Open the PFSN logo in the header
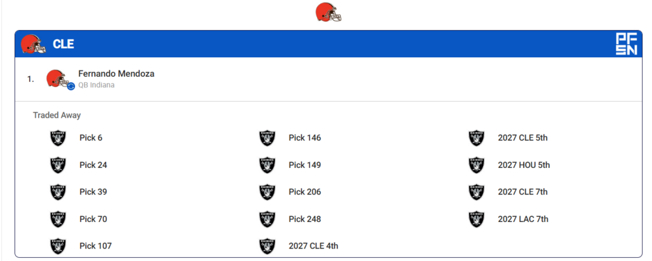This screenshot has height=261, width=652. [x=626, y=44]
